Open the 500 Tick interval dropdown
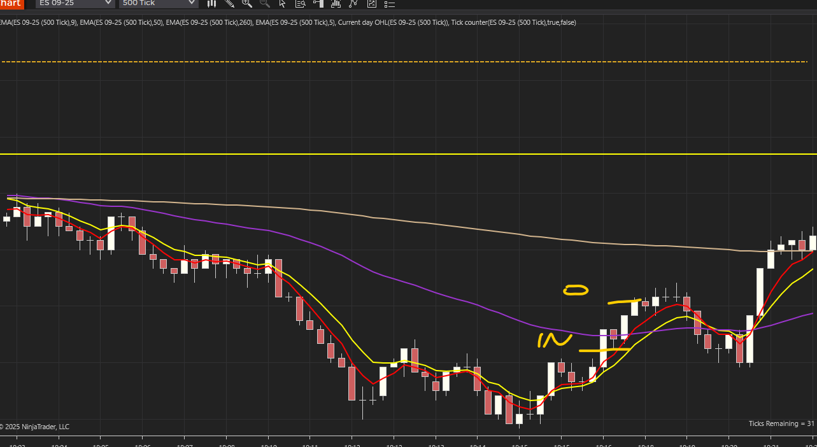Screen dimensions: 817x447 pos(158,3)
